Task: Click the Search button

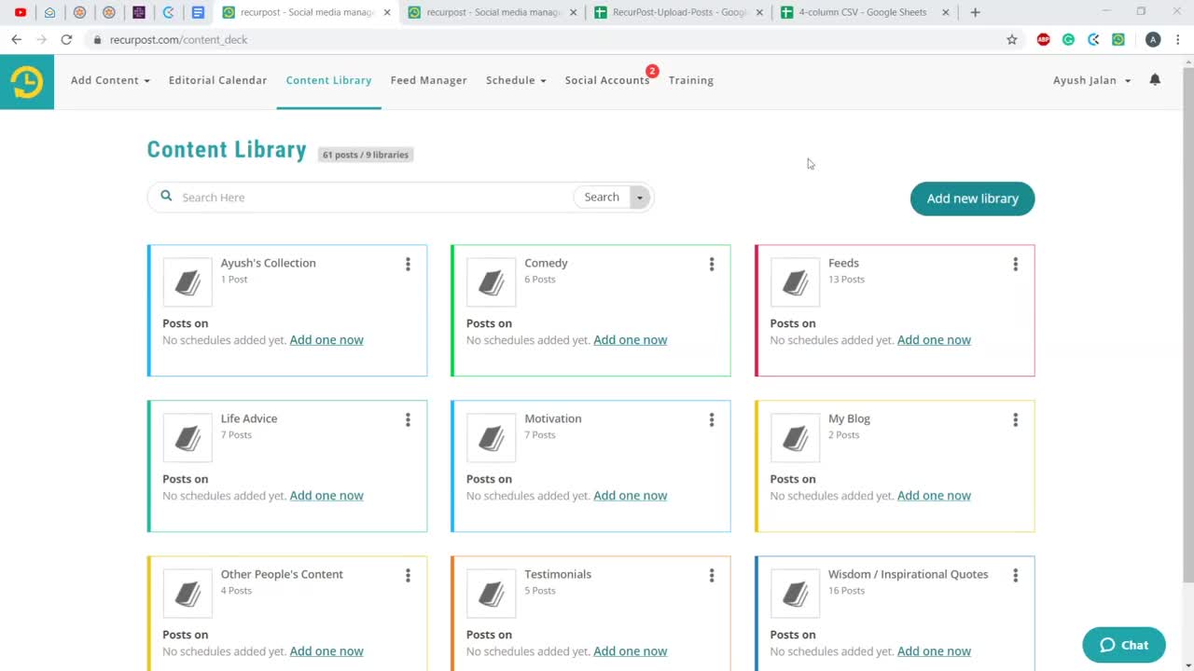Action: 602,197
